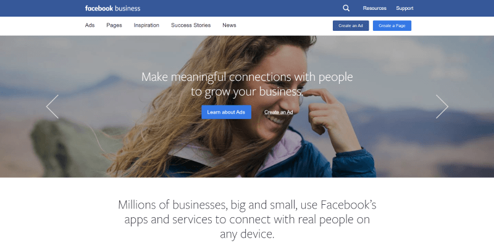Click the dark blue Create an Ad button
The width and height of the screenshot is (494, 248).
point(351,26)
